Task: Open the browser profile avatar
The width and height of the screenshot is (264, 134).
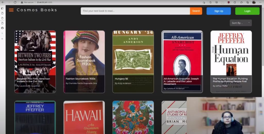Action: tap(254, 2)
